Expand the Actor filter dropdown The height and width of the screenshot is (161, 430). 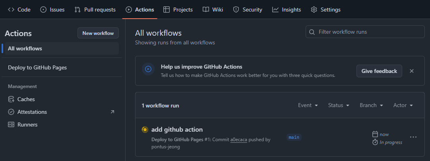tap(403, 105)
